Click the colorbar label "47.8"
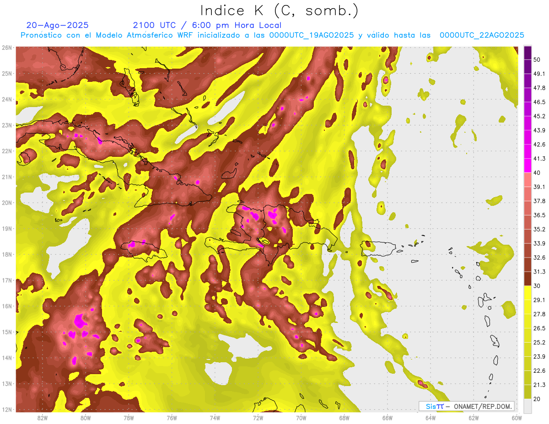The image size is (549, 424). [539, 88]
